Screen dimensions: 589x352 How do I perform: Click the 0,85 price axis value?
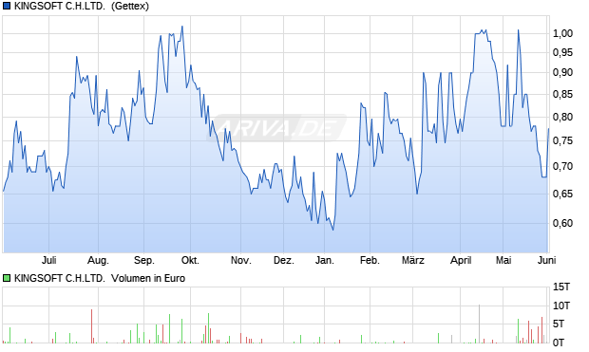point(562,94)
